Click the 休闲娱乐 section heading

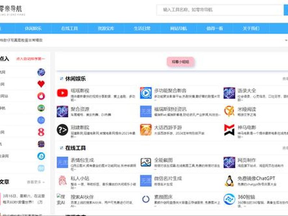pyautogui.click(x=76, y=79)
